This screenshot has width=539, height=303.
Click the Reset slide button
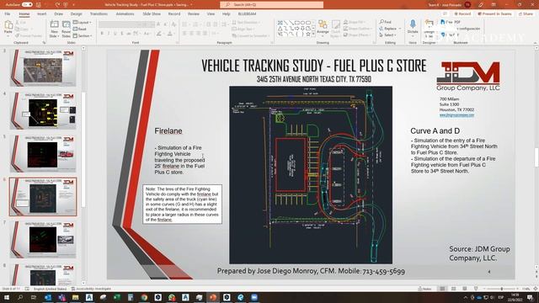80,29
